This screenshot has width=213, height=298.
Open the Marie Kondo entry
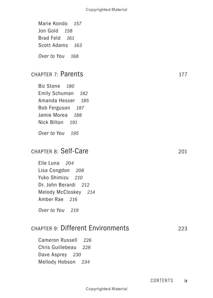tap(53, 24)
